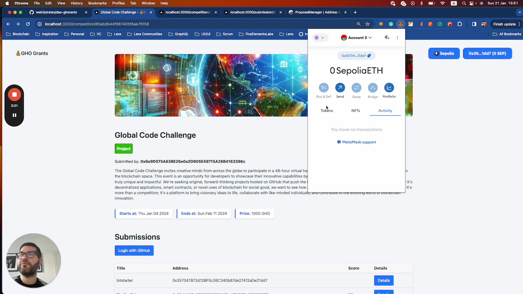Open the History menu in the menu bar

pyautogui.click(x=76, y=3)
